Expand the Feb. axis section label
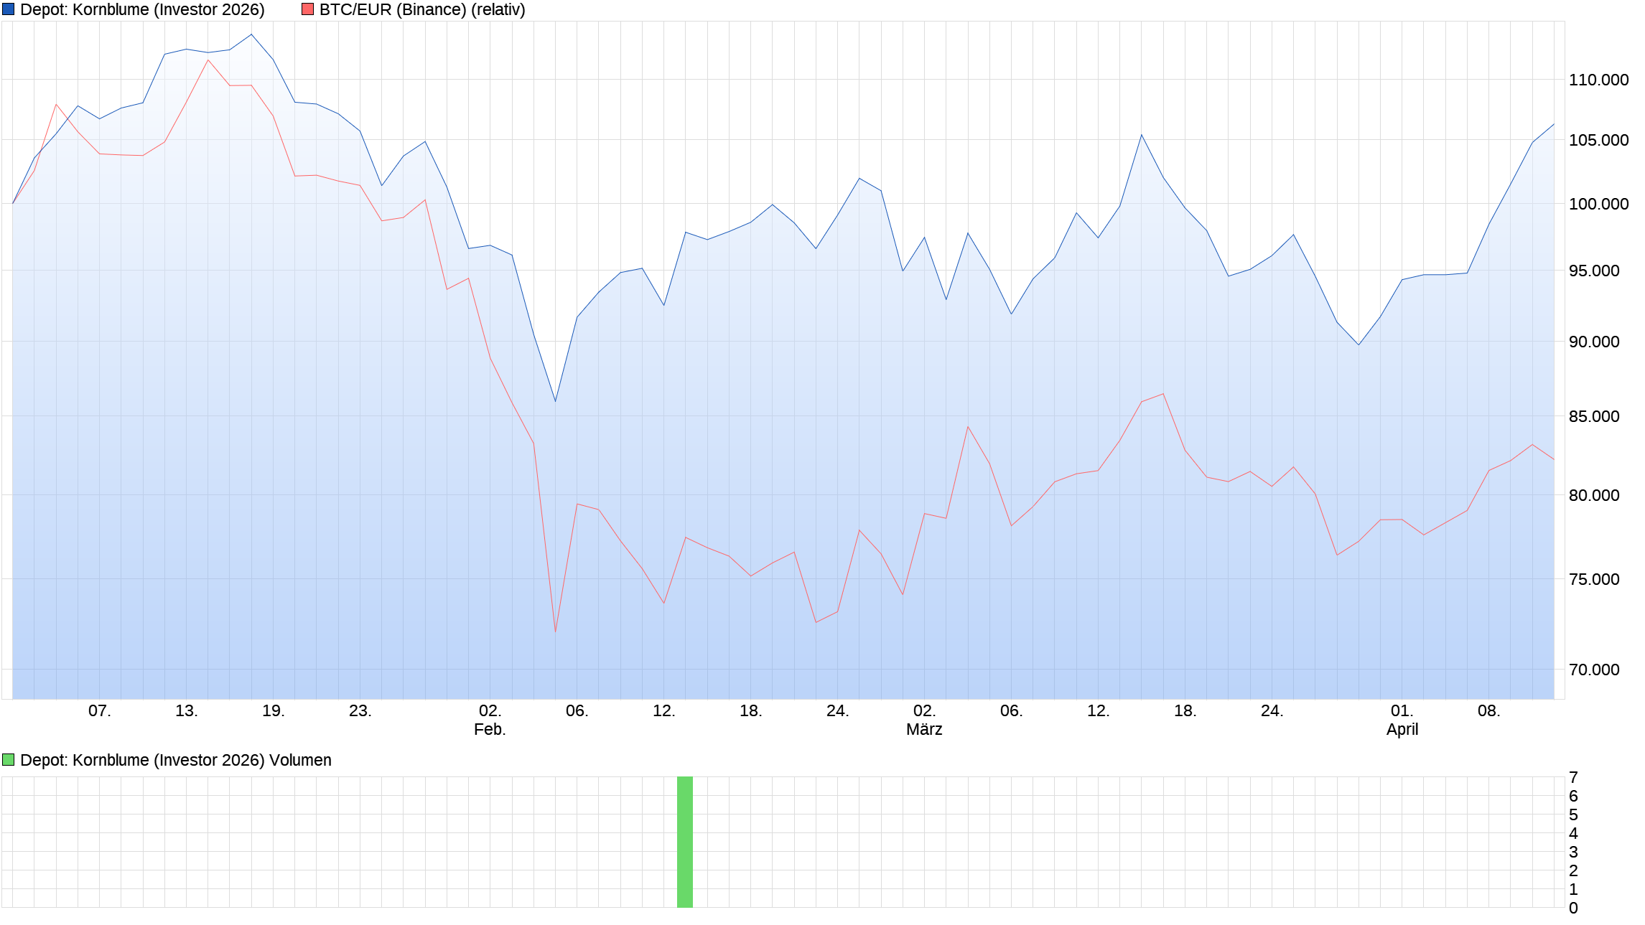 [490, 730]
